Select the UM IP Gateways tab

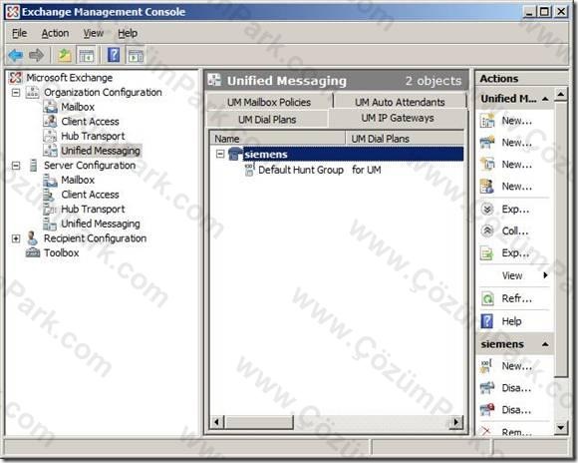(x=398, y=118)
